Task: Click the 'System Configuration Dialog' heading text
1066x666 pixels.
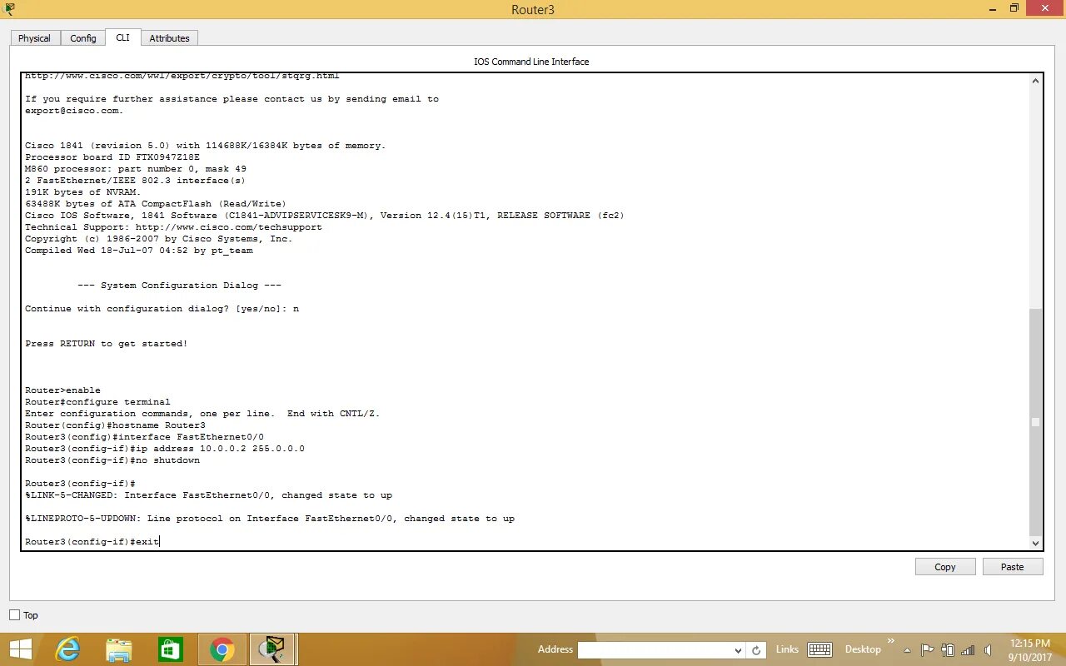Action: [179, 286]
